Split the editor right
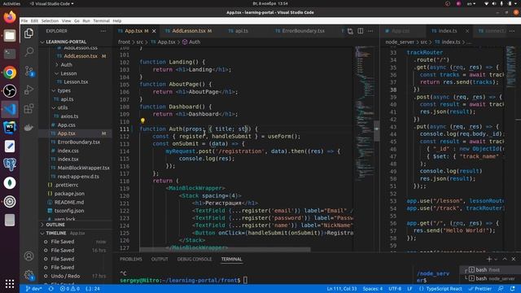This screenshot has height=293, width=521. pyautogui.click(x=360, y=31)
